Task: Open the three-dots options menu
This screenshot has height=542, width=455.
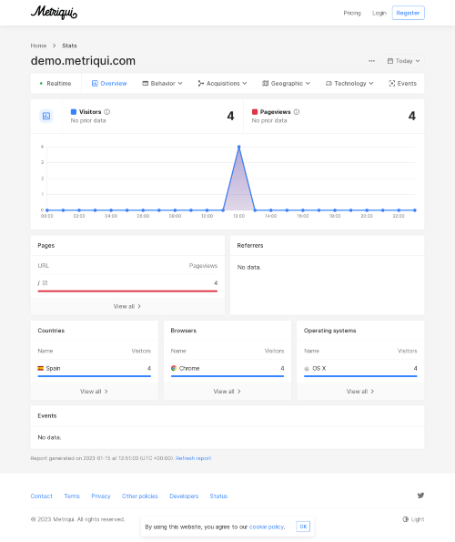Action: click(371, 61)
